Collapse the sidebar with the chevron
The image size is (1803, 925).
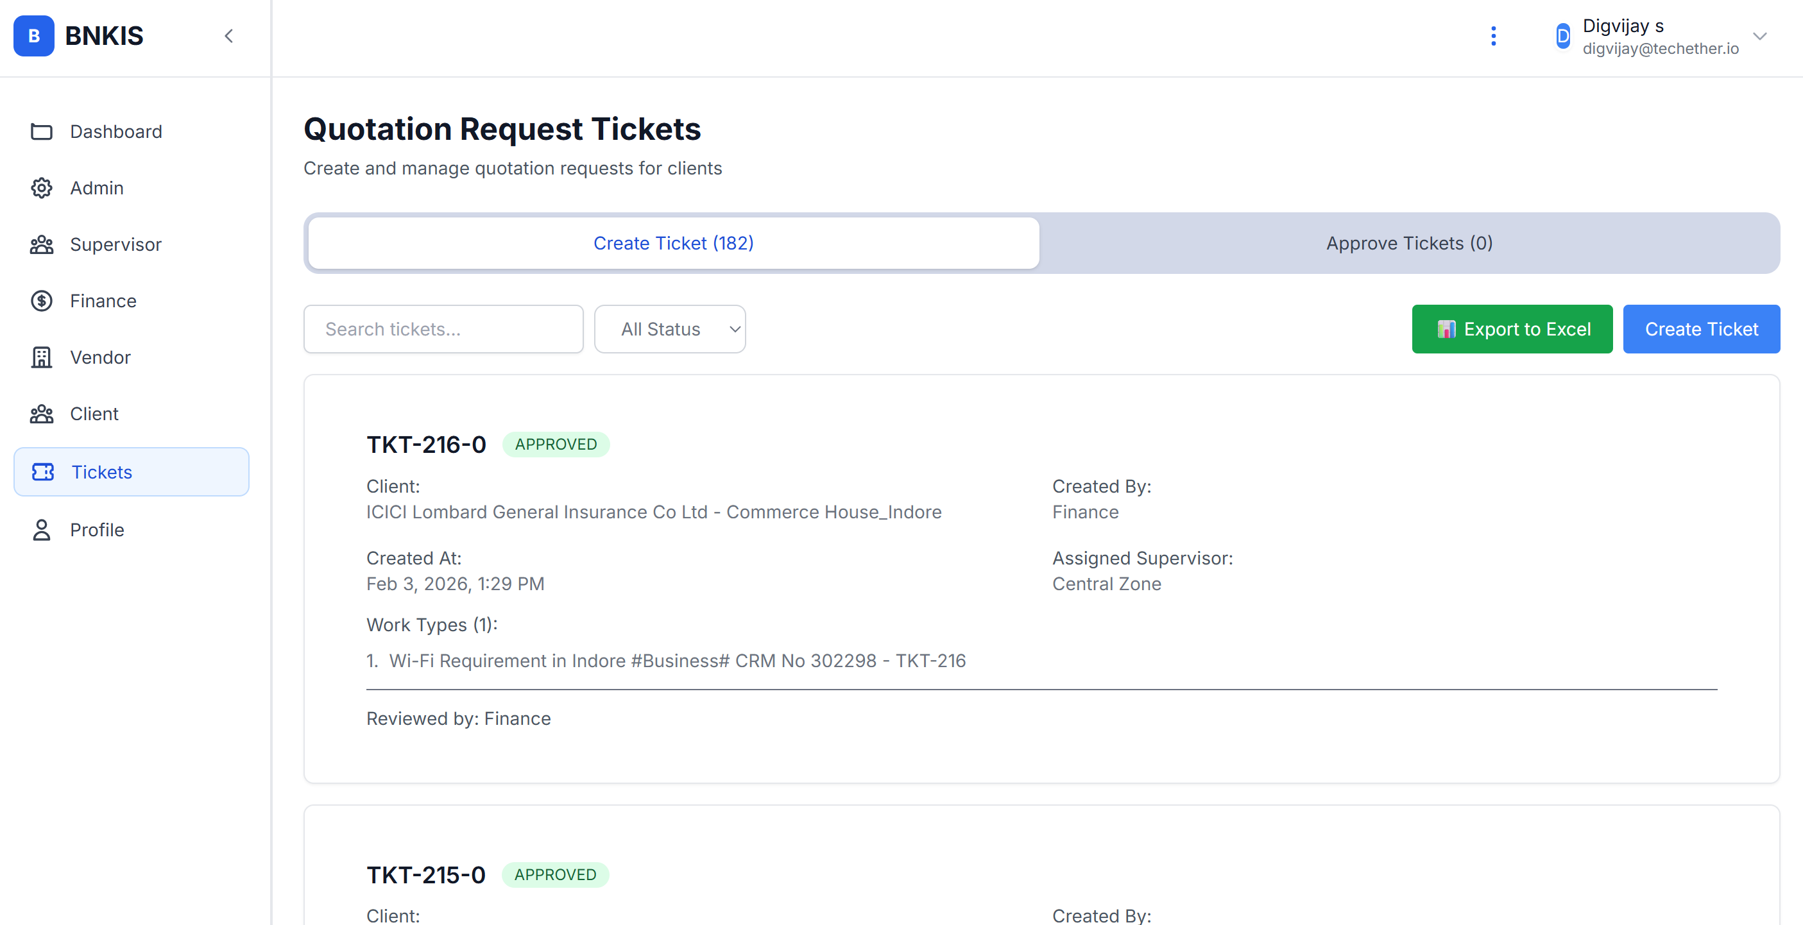tap(229, 36)
